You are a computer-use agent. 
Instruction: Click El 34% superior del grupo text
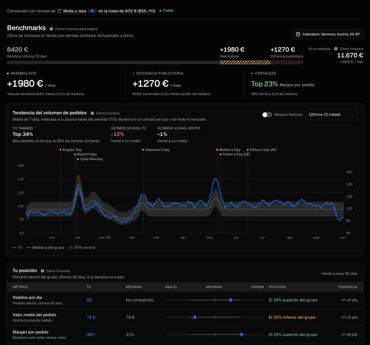(x=293, y=300)
